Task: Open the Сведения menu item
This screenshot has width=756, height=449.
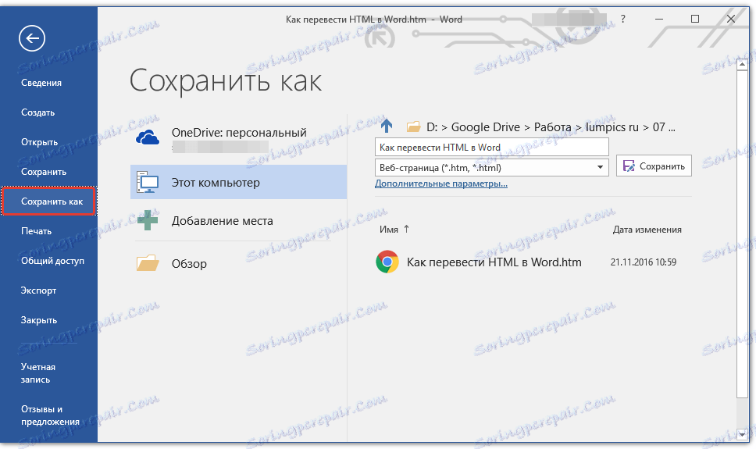Action: click(x=41, y=83)
